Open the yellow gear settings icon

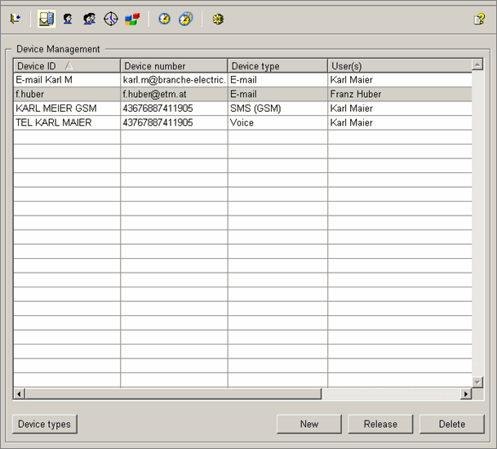point(217,19)
